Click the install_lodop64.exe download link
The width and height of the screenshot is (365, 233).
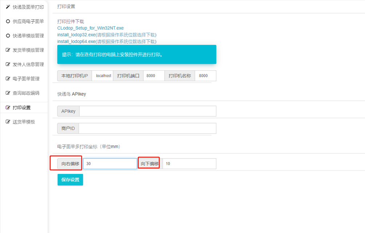tap(76, 42)
